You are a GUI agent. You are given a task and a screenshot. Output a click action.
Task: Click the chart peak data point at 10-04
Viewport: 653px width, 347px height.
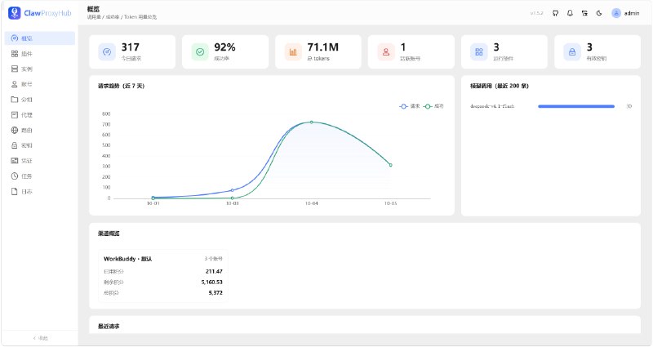pyautogui.click(x=312, y=122)
